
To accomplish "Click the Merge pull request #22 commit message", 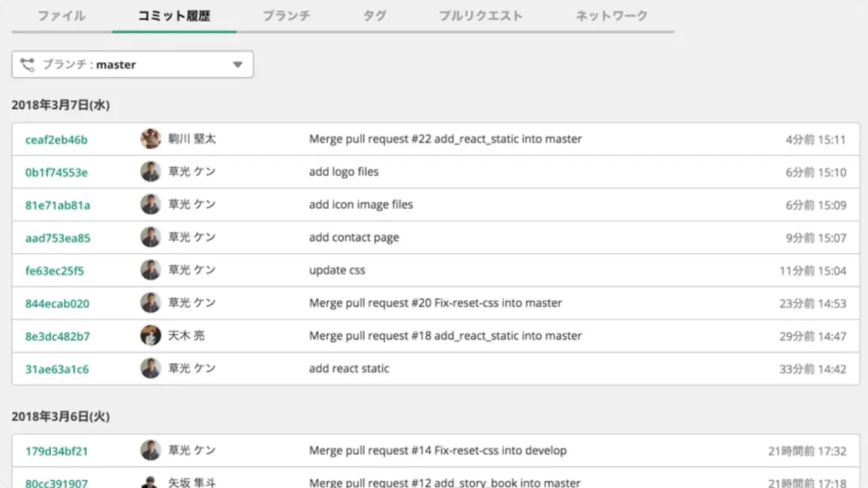I will [444, 138].
